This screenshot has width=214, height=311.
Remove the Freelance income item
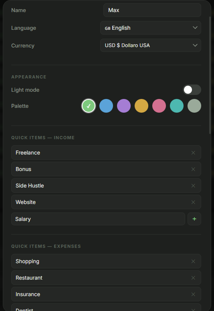coord(193,152)
